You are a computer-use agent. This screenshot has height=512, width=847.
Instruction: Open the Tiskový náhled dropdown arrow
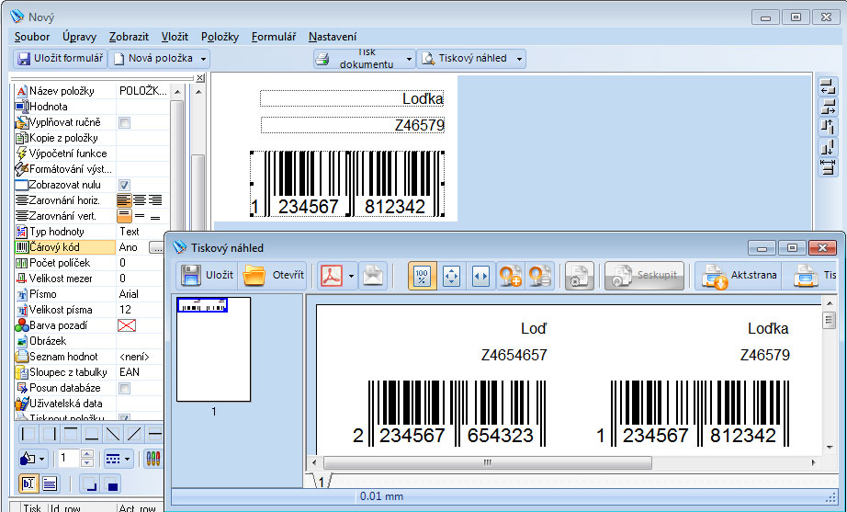pos(519,59)
